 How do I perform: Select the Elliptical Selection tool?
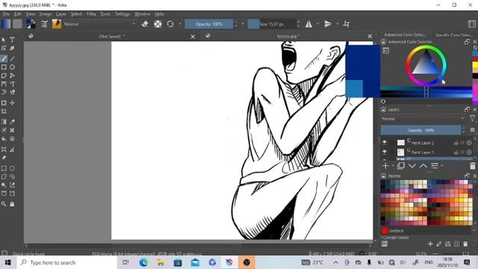tap(12, 168)
